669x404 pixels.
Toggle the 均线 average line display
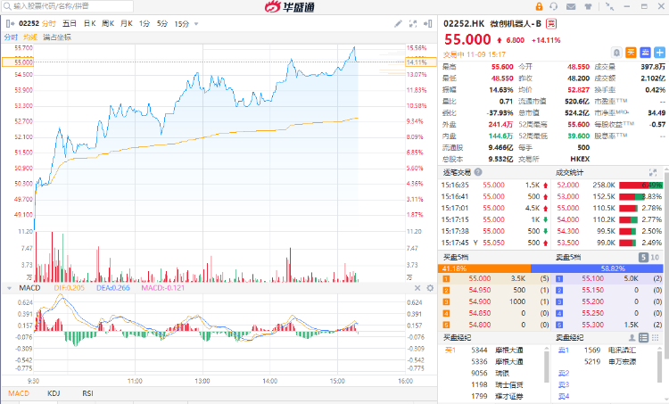tap(30, 37)
